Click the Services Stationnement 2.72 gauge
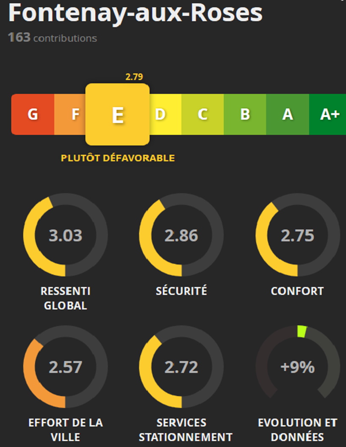346x447 pixels. pyautogui.click(x=181, y=367)
